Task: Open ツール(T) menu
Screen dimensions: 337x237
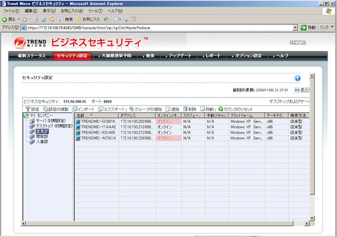Action: click(95, 11)
